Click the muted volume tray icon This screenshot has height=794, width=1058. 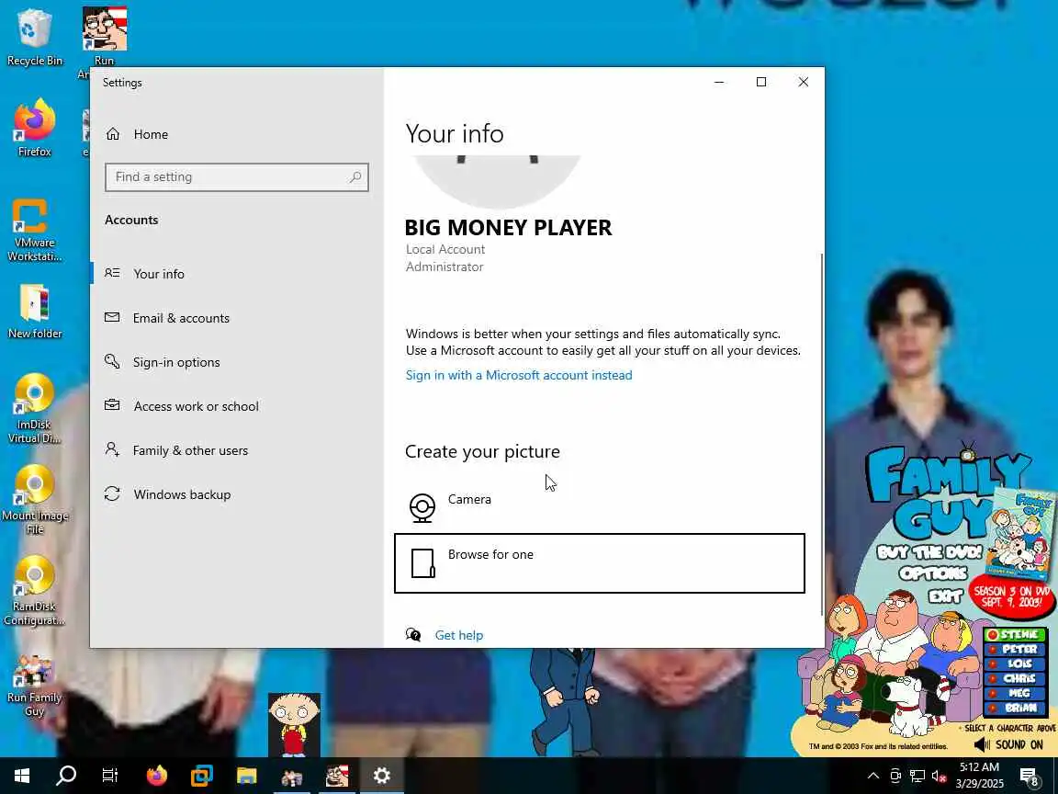point(939,777)
